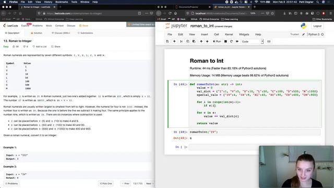Screen dimensions: 334x188
Task: Like the problem with thumbs-up icon
Action: coord(16,46)
